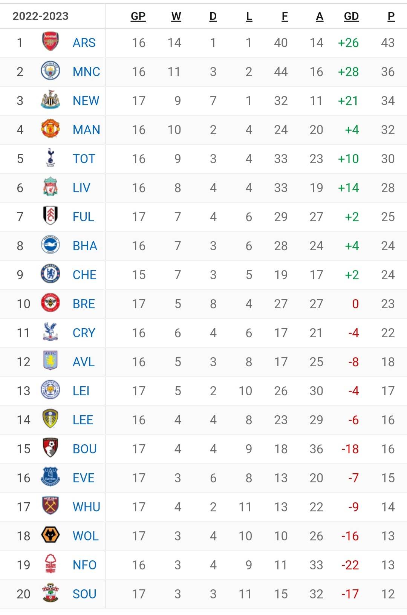
Task: Open the Manchester City crest icon
Action: tap(50, 71)
